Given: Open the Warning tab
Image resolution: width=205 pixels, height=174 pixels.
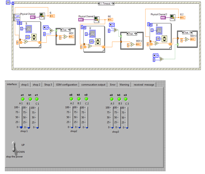Looking at the screenshot, I should (124, 85).
